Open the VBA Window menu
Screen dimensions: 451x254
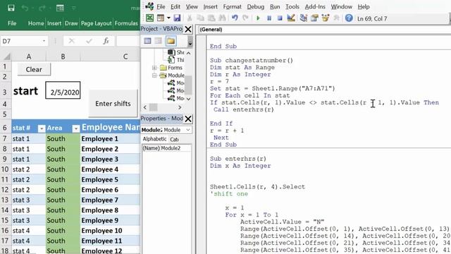[341, 6]
